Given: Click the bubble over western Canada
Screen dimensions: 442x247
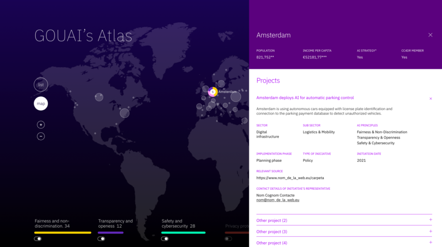Looking at the screenshot, I should (x=99, y=97).
